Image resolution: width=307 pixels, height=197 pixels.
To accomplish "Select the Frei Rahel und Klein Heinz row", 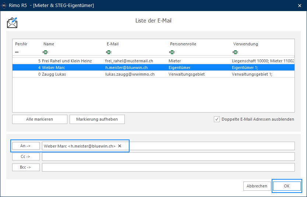I will click(153, 61).
